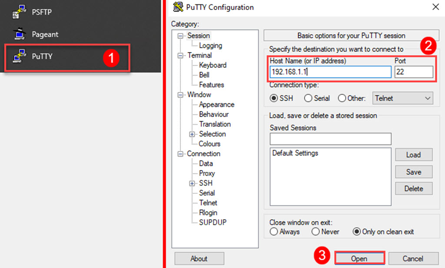Click the Load session button
The height and width of the screenshot is (268, 445).
tap(414, 155)
